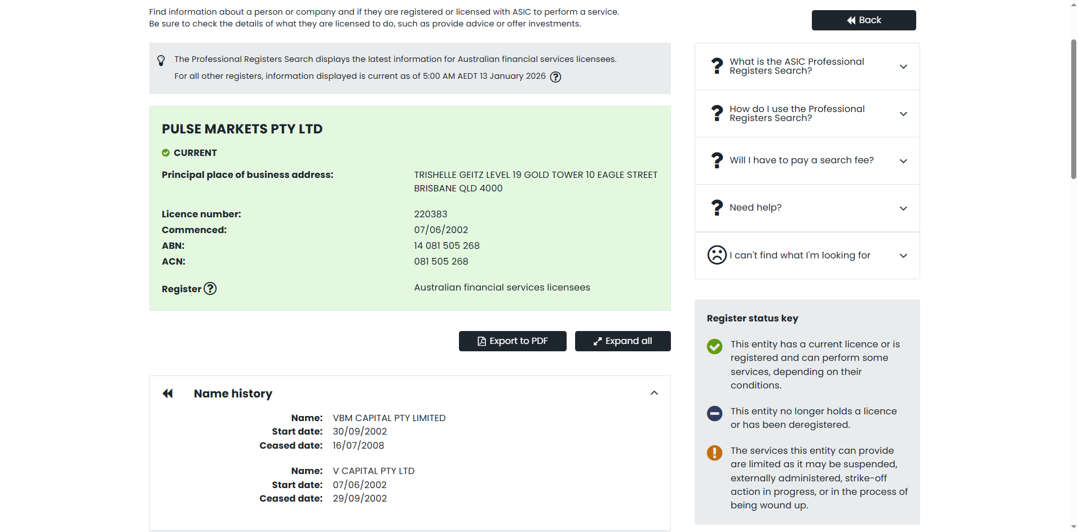Expand 'Will I have to pay a search fee?'
Screen dimensions: 1078x532
click(903, 161)
